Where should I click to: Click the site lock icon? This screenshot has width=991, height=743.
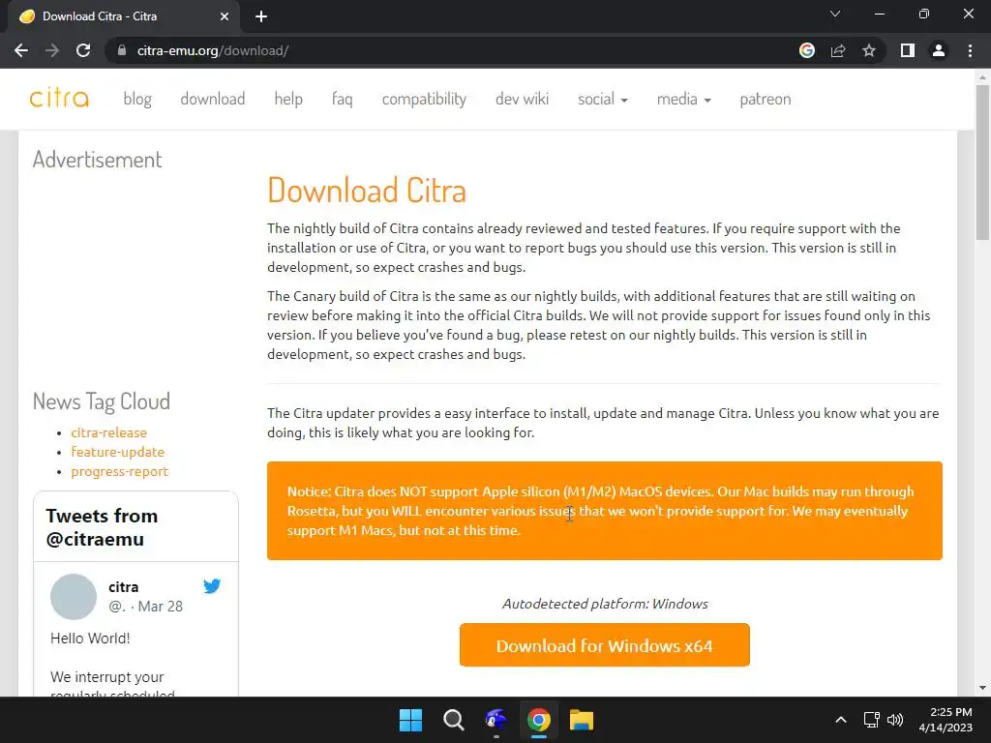click(122, 50)
